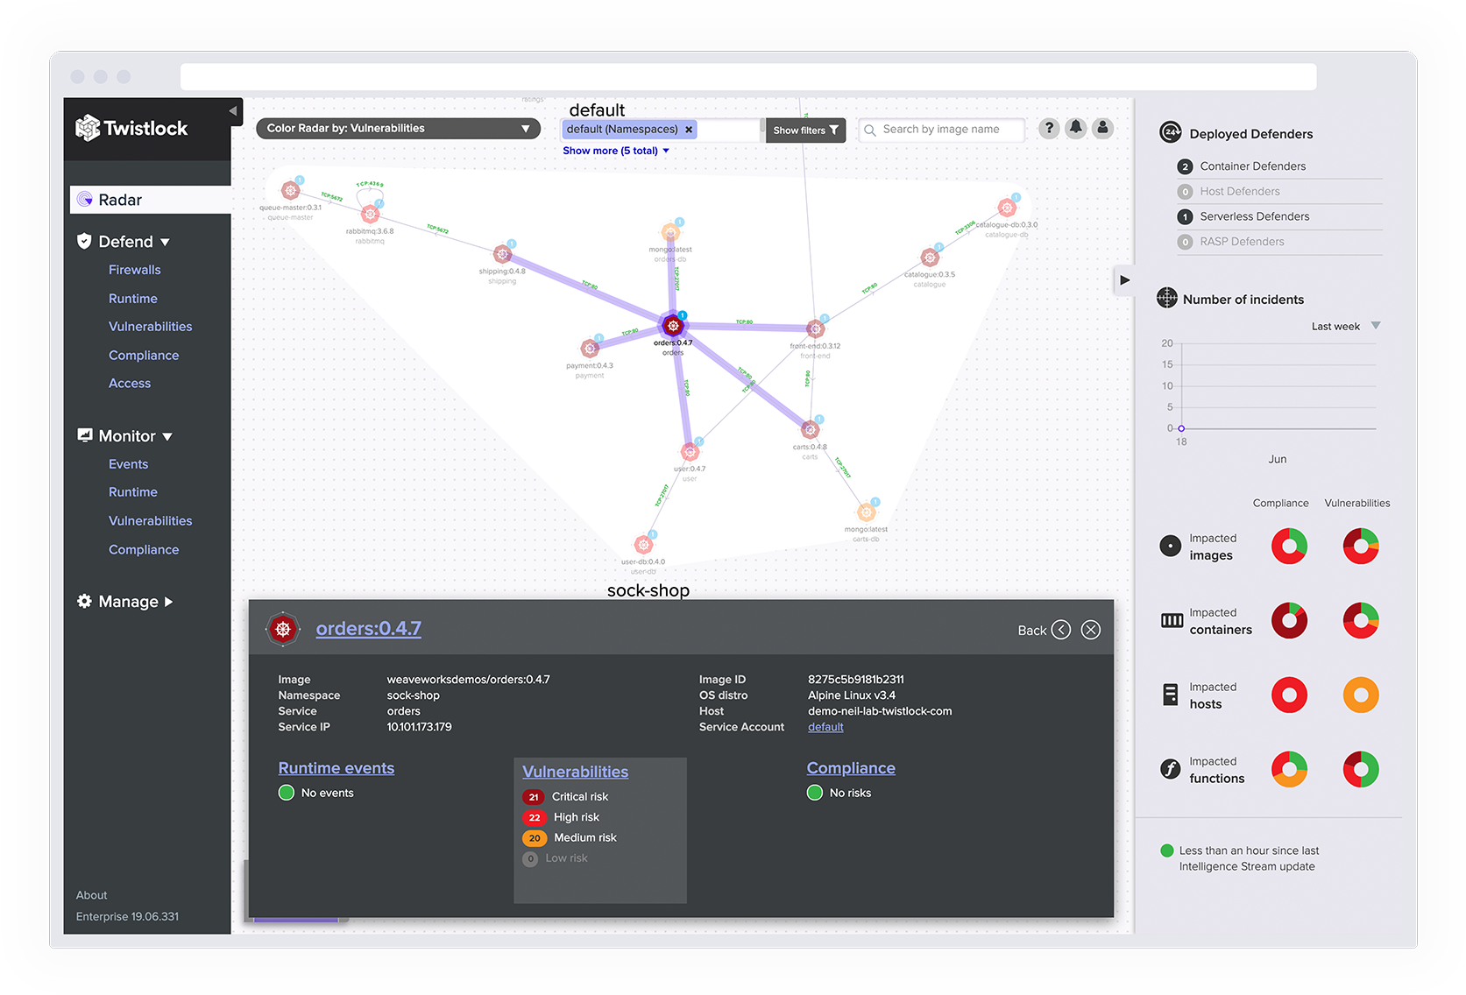Open the Radar page

(x=150, y=200)
